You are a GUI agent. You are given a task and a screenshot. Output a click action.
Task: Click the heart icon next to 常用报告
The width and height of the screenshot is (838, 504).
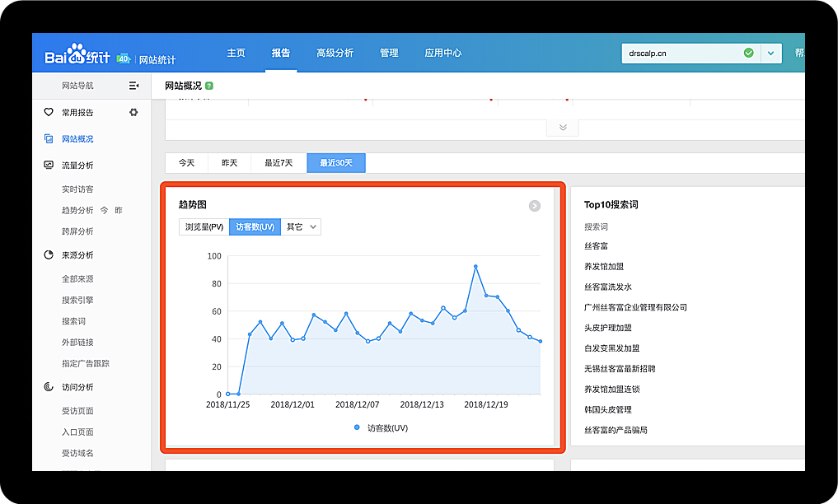pyautogui.click(x=49, y=112)
